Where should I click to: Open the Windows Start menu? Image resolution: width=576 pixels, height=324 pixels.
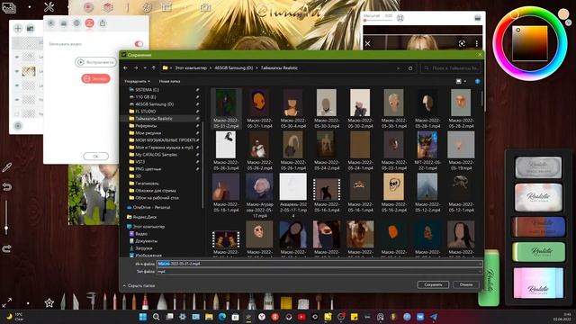(143, 317)
